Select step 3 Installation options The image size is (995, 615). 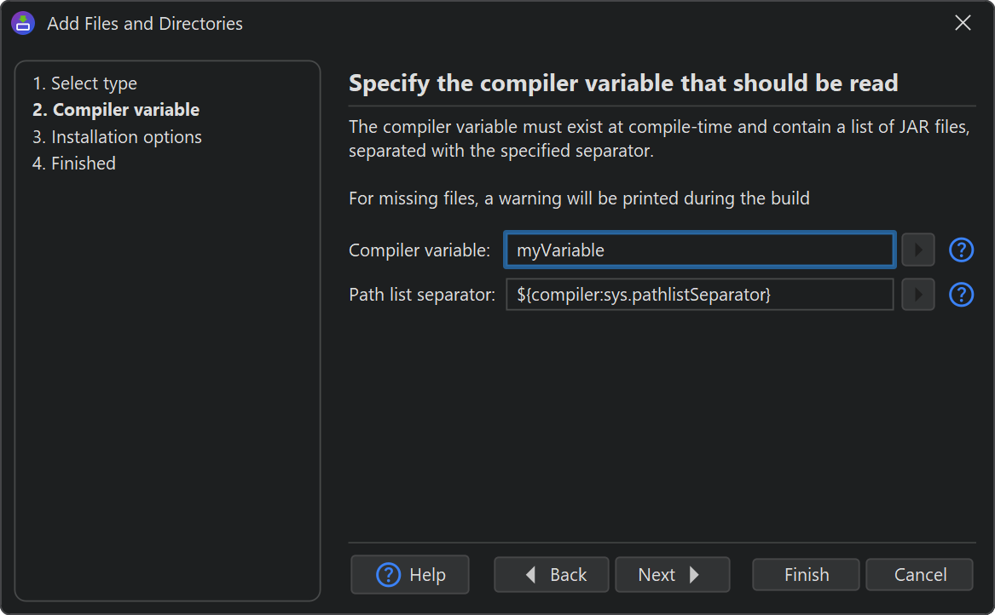click(x=117, y=136)
